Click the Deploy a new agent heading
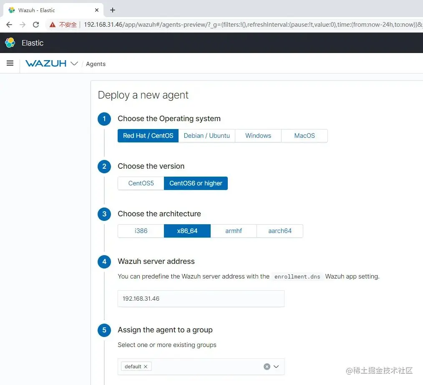 pyautogui.click(x=143, y=95)
